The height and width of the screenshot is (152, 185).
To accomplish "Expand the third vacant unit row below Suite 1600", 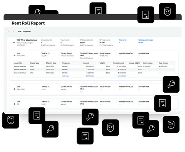I will click(14, 104).
